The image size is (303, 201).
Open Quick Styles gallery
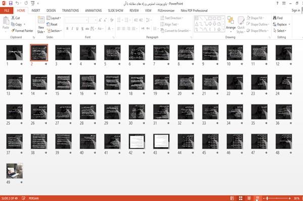click(x=240, y=25)
